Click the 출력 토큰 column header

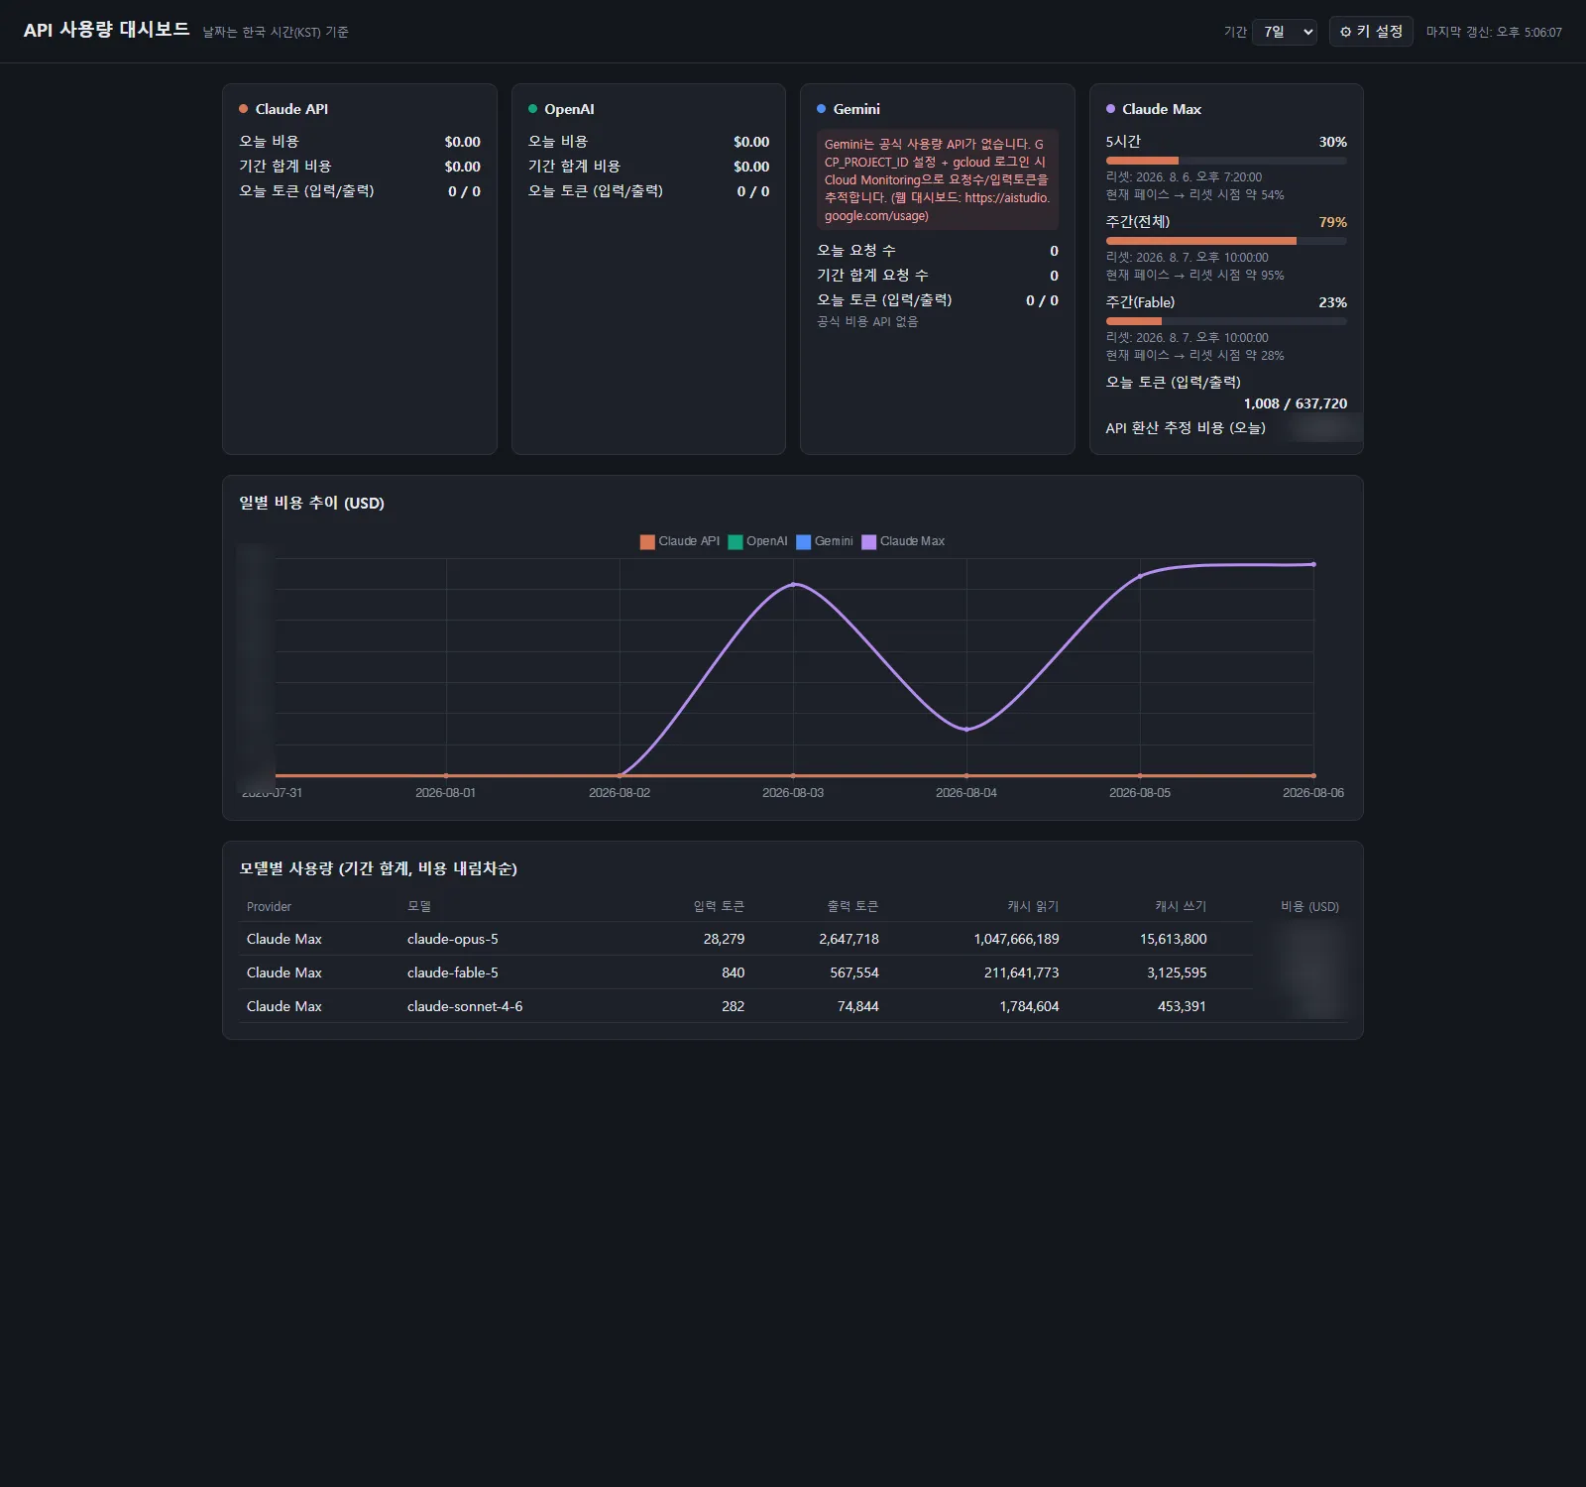tap(852, 907)
